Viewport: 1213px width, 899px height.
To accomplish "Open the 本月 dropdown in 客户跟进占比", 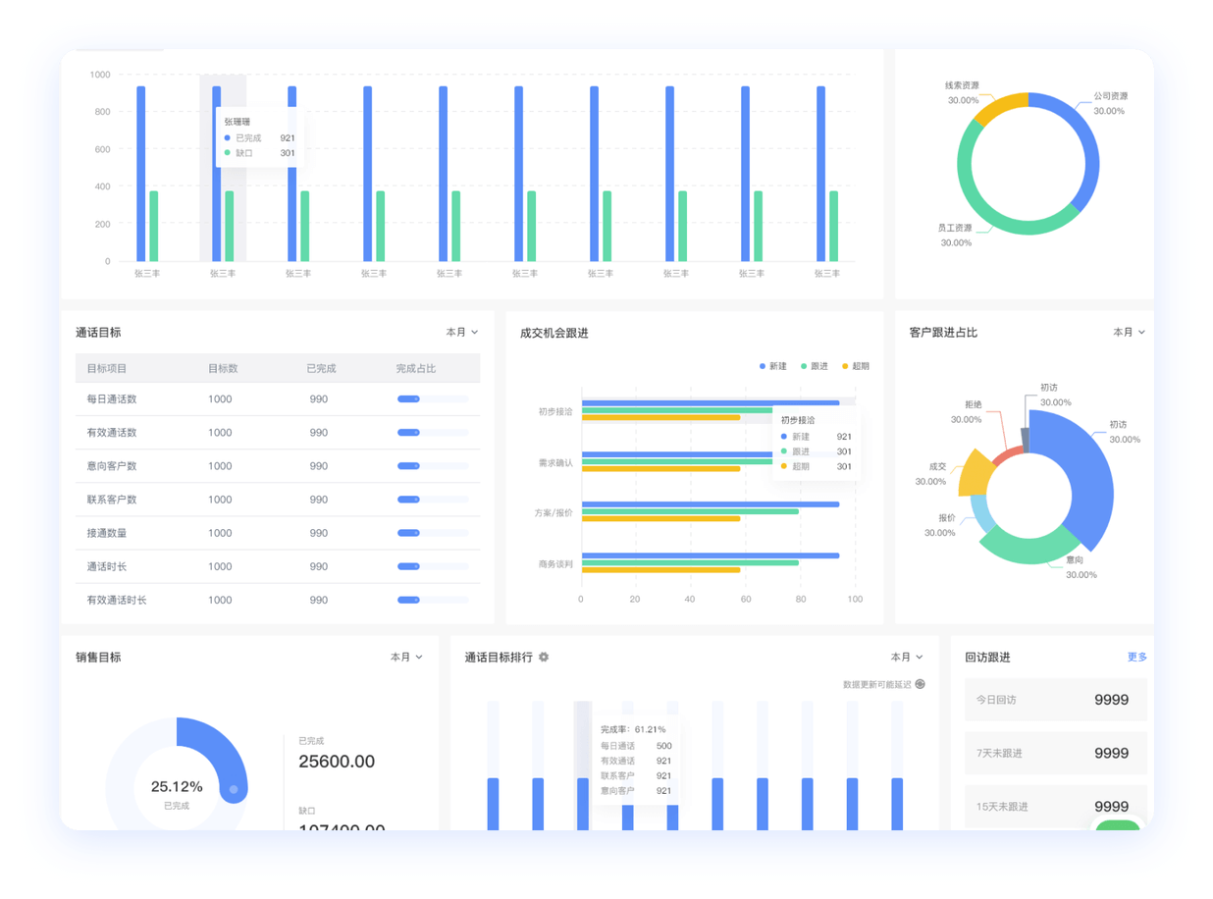I will tap(1129, 333).
